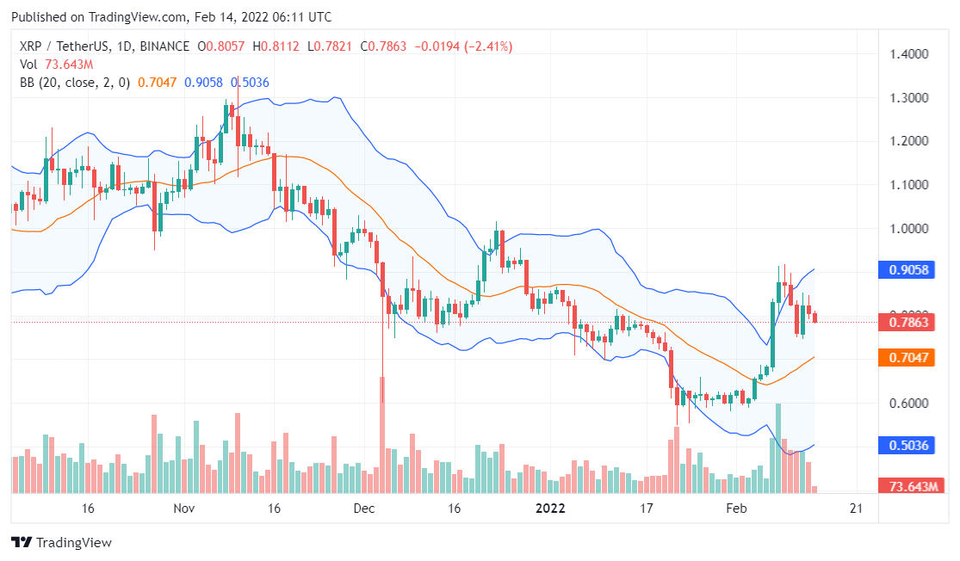Select the Nov marker on time axis
Viewport: 960px width, 561px height.
point(184,509)
